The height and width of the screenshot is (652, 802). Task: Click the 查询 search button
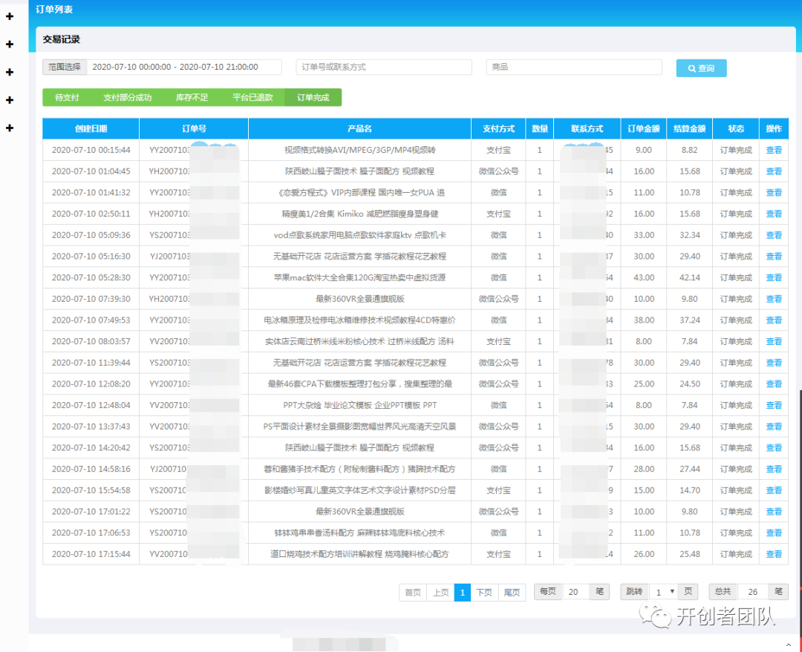point(701,68)
